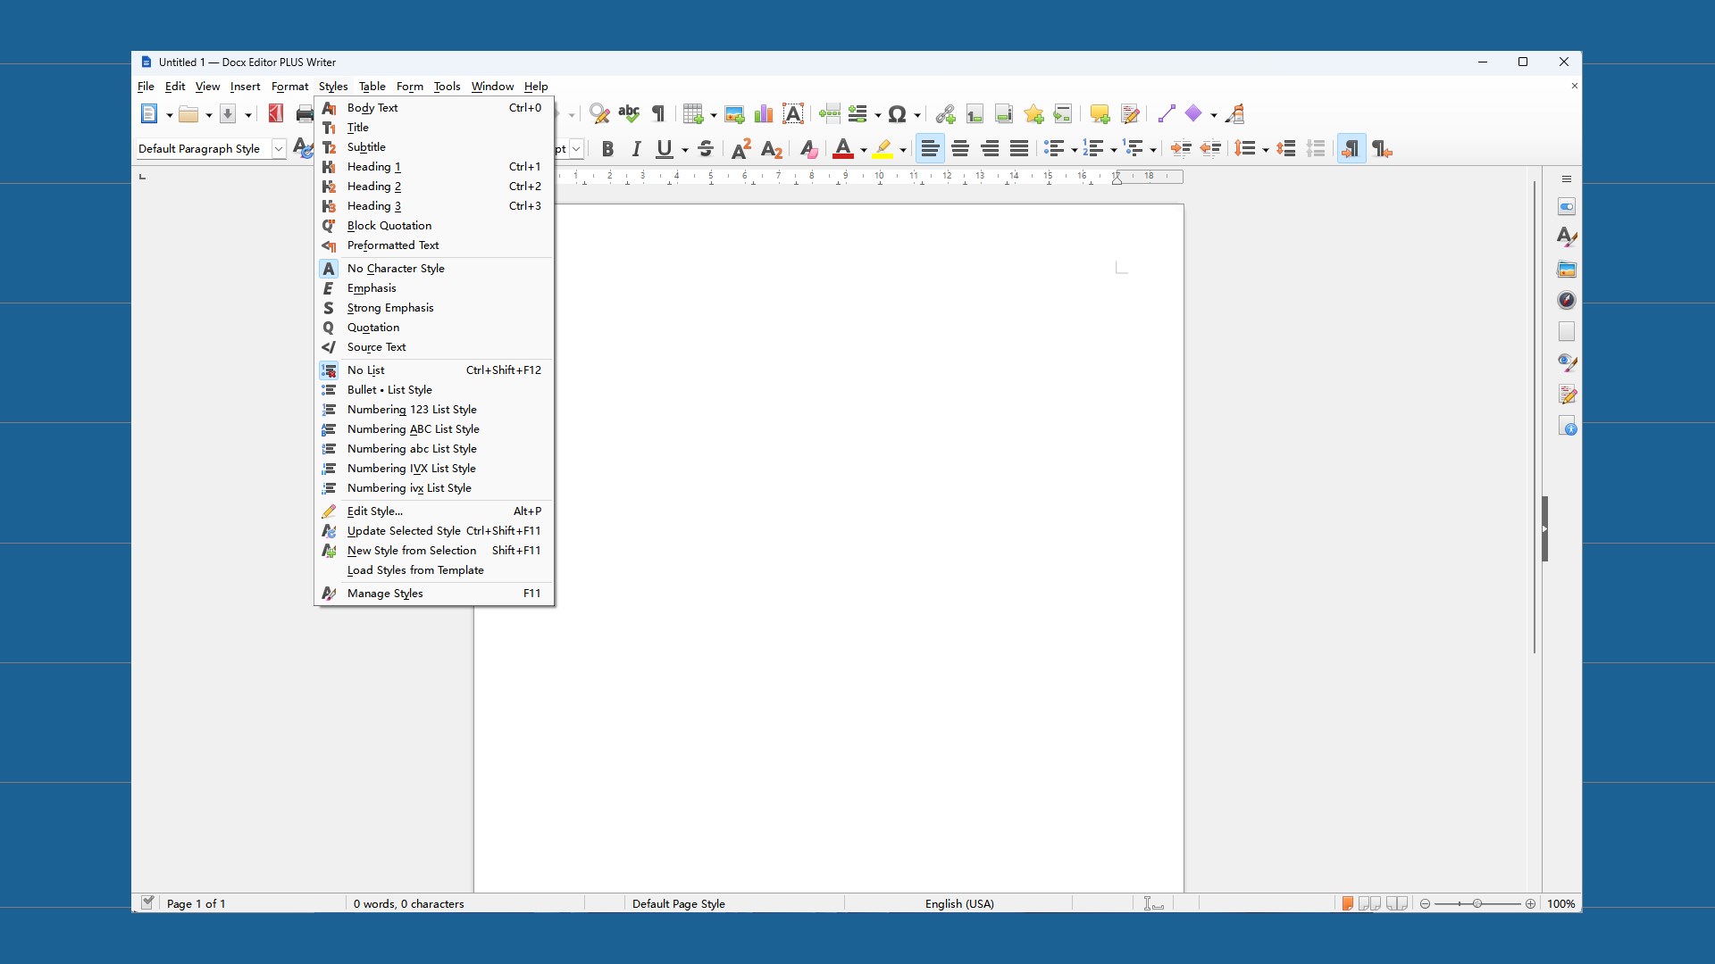
Task: Click the Insert Line icon
Action: point(1167,114)
